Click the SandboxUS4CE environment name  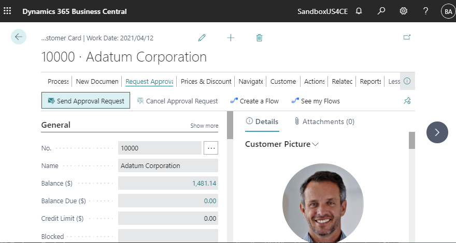pyautogui.click(x=322, y=11)
